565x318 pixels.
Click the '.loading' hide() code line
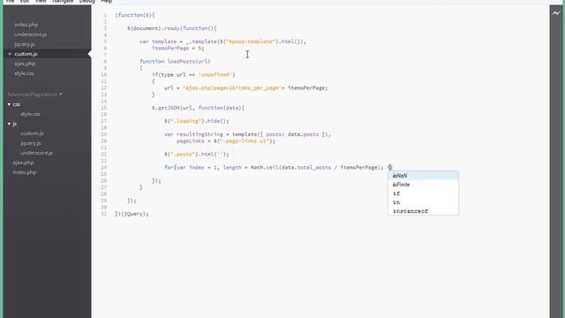point(196,121)
